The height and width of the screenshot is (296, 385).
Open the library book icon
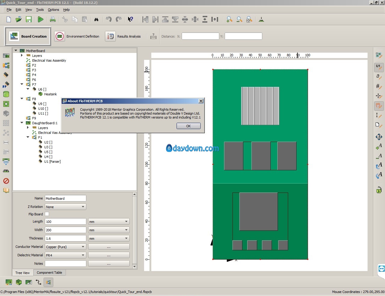6,190
